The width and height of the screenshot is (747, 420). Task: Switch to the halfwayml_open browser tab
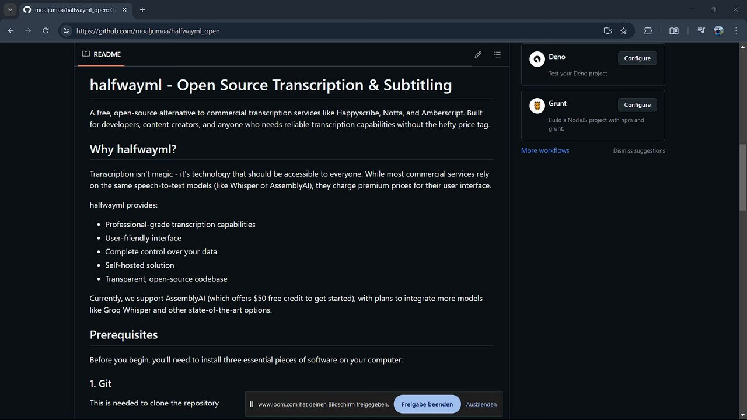click(75, 10)
